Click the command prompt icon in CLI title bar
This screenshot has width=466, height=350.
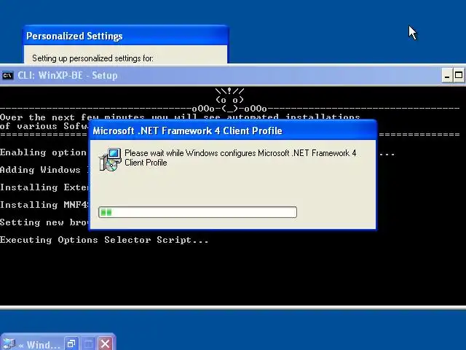(x=8, y=76)
